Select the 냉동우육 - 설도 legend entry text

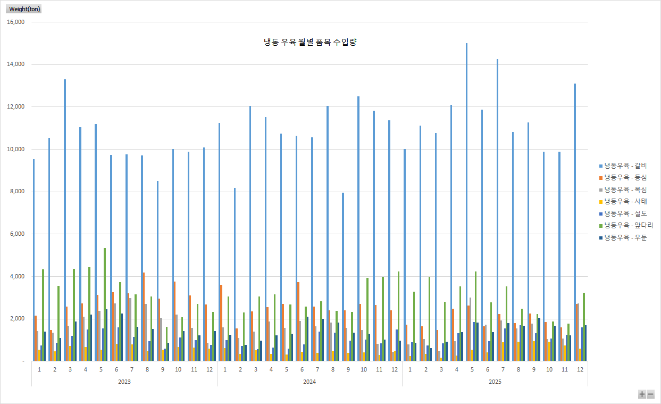(625, 213)
